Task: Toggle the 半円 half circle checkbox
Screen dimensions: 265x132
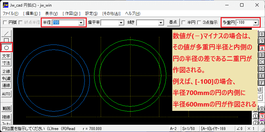Action: [x=184, y=22]
